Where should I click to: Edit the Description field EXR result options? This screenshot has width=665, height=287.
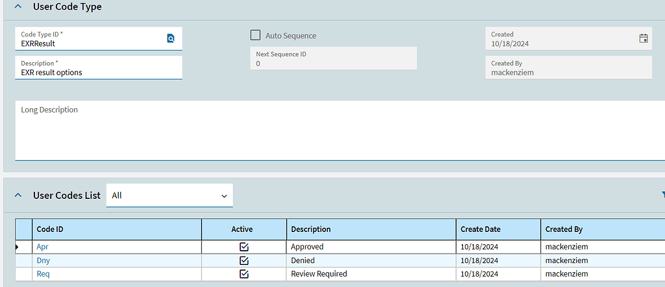tap(99, 68)
